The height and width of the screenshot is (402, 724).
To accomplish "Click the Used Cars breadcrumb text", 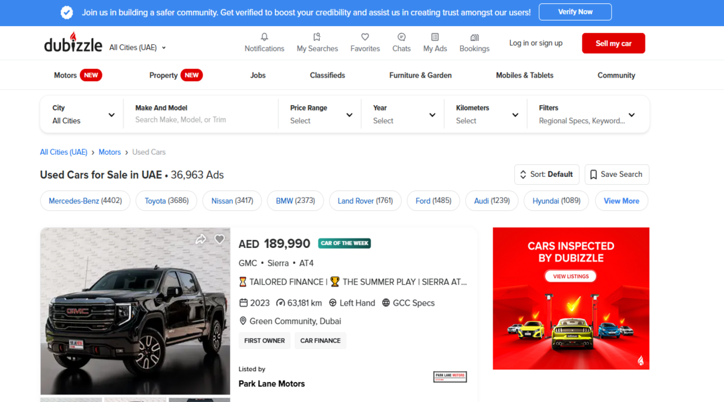I will pos(149,152).
